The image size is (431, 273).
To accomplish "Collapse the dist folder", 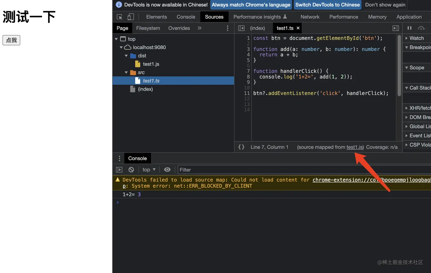I will (x=126, y=56).
